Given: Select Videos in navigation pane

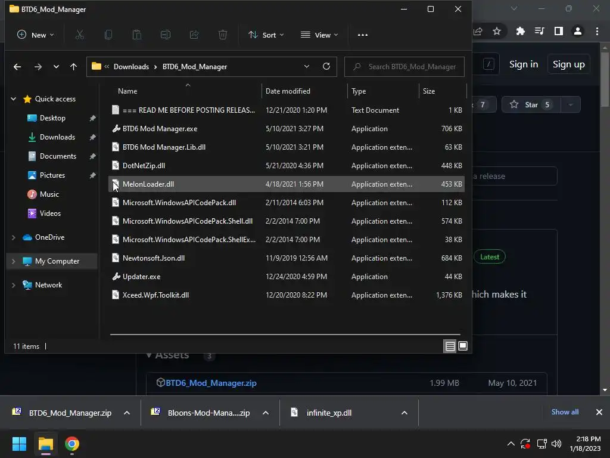Looking at the screenshot, I should tap(50, 213).
